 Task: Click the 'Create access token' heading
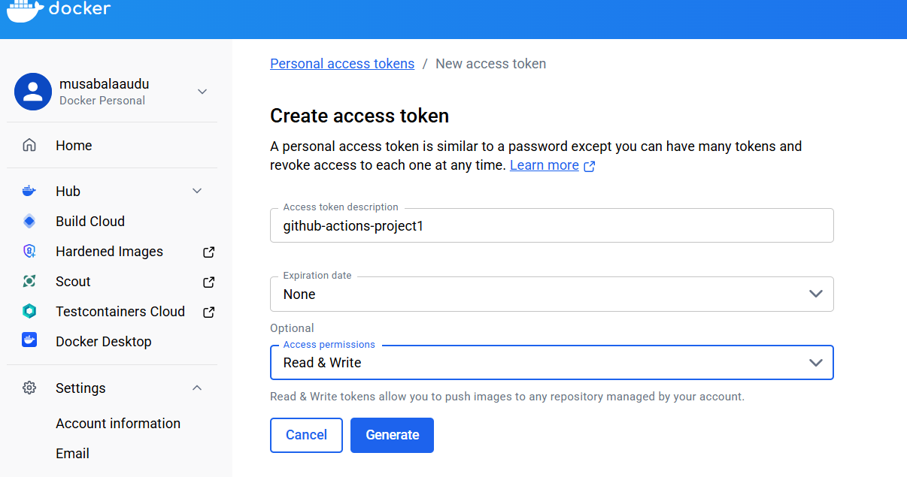coord(359,116)
